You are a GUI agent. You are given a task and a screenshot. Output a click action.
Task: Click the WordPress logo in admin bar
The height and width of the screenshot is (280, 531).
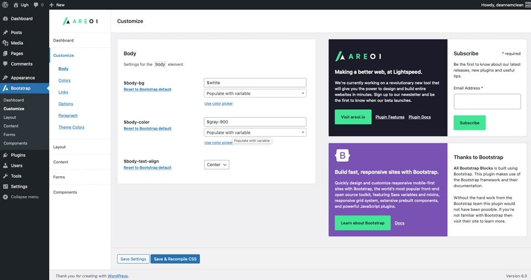pos(5,4)
